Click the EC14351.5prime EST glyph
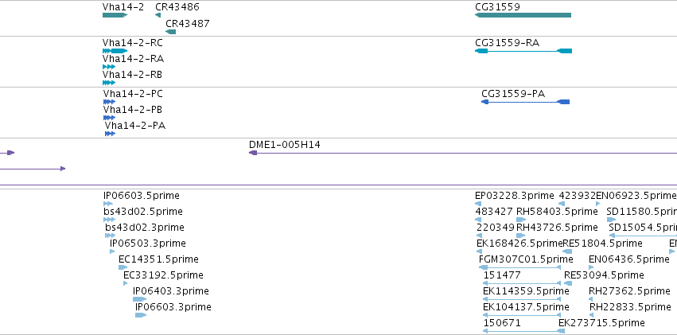 (123, 267)
